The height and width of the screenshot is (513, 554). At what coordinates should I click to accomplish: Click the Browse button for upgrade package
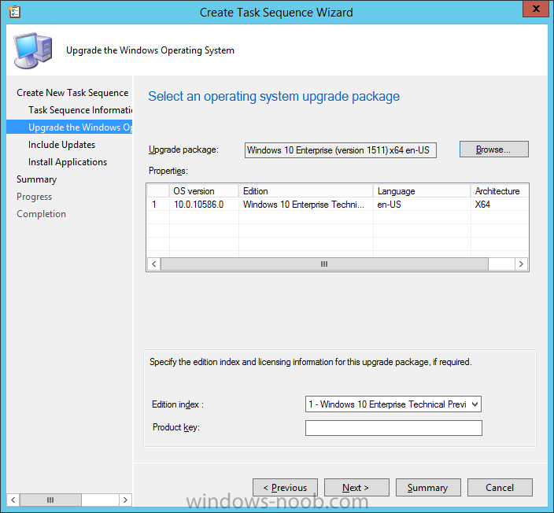coord(494,149)
